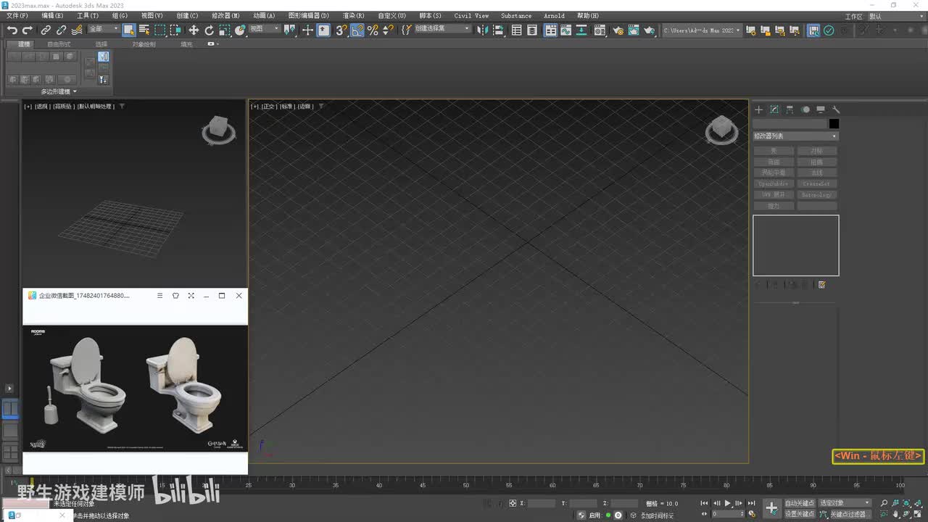928x522 pixels.
Task: Toggle Select and Manipulate crosshair icon
Action: 307,30
